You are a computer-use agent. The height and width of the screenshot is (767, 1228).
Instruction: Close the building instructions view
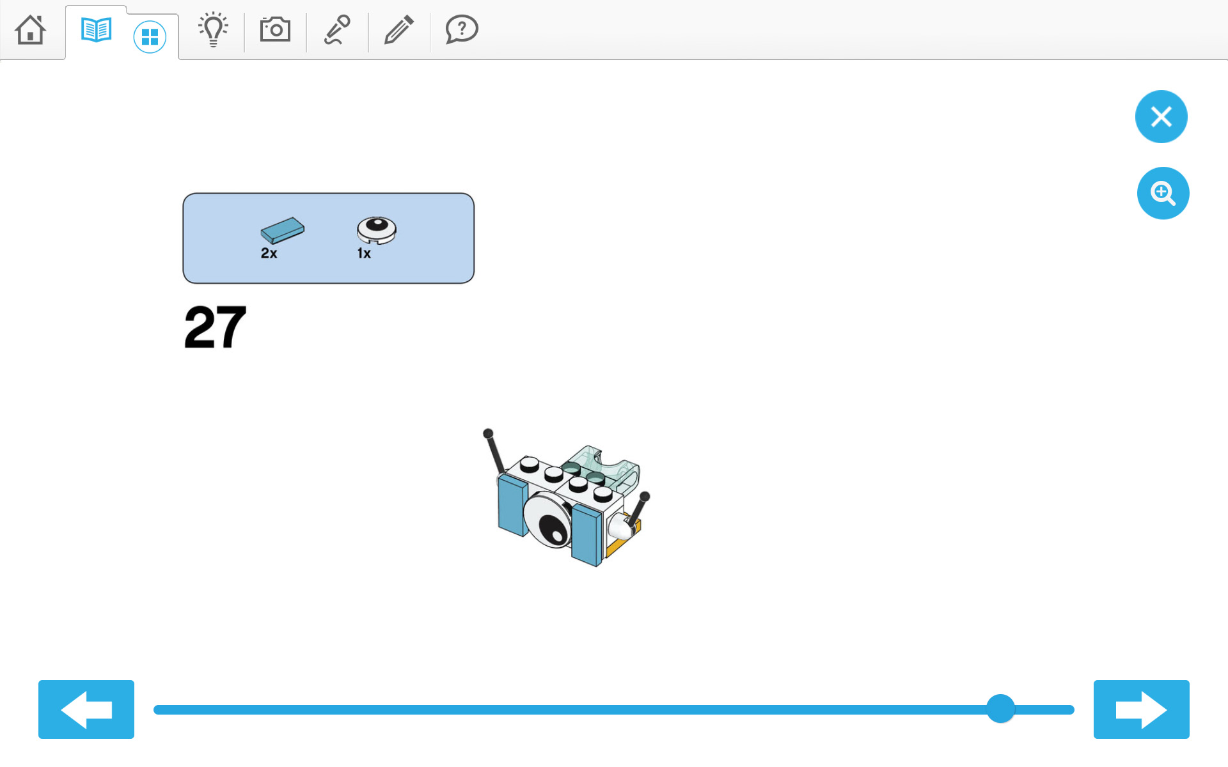pyautogui.click(x=1161, y=116)
